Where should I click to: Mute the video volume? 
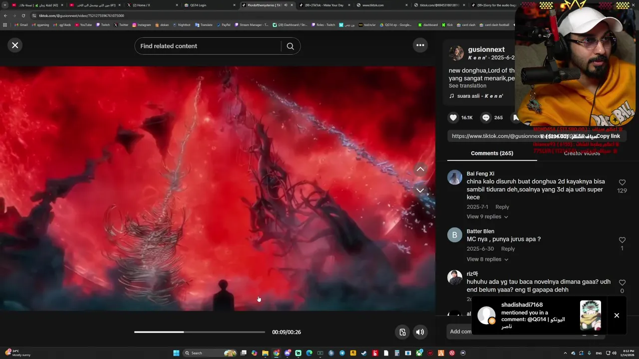pyautogui.click(x=420, y=332)
